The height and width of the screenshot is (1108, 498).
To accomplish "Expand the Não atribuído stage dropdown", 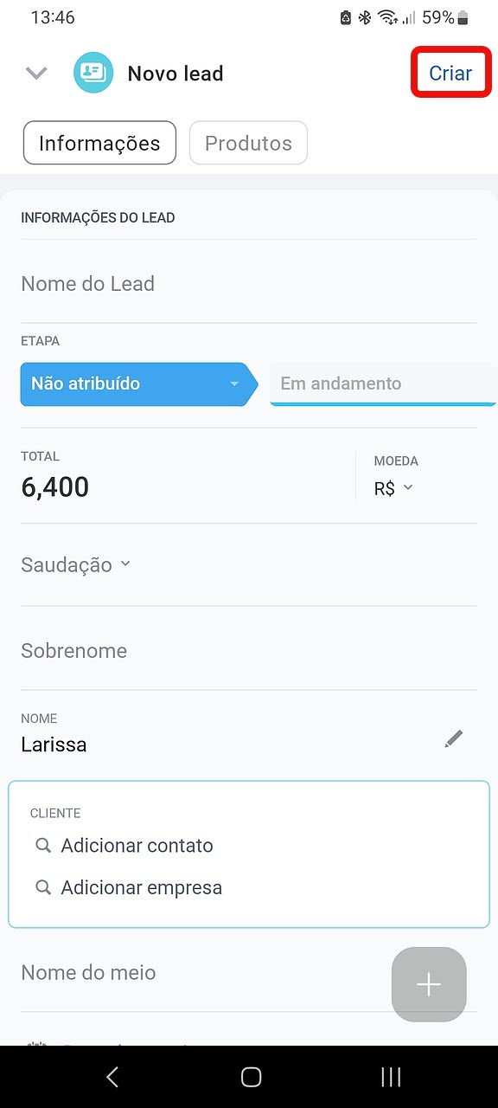I will [x=139, y=383].
